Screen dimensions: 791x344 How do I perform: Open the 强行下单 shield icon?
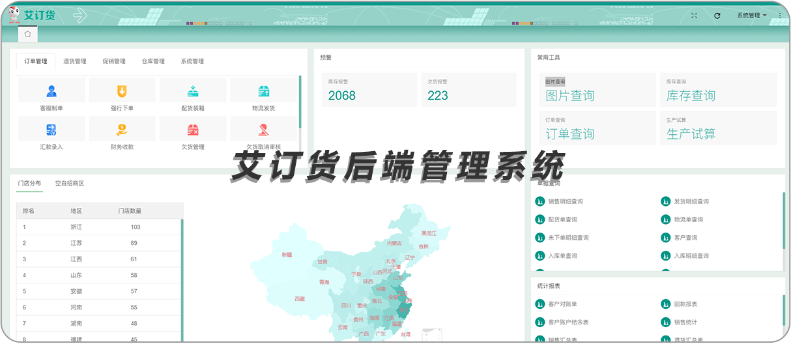122,91
